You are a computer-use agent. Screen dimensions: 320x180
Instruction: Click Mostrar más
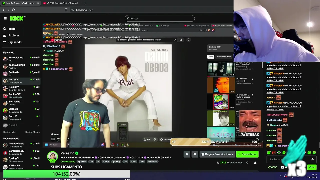tap(9, 132)
